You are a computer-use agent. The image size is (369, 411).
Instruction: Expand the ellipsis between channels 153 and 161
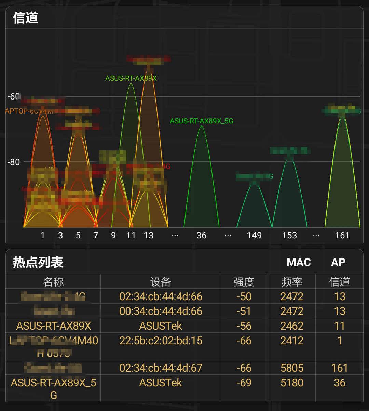[x=316, y=235]
